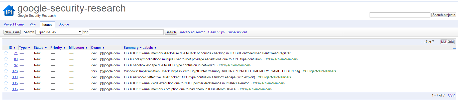Viewport: 458px width, 101px height.
Task: Switch to the Source tab
Action: pos(64,24)
